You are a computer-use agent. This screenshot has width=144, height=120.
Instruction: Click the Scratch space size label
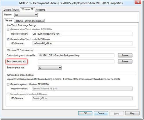tap(16, 68)
